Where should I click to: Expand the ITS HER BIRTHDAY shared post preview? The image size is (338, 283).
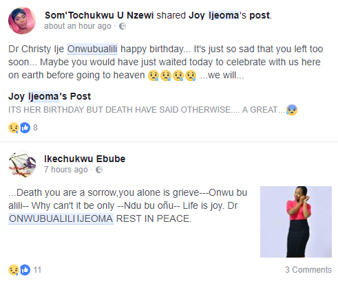(153, 110)
